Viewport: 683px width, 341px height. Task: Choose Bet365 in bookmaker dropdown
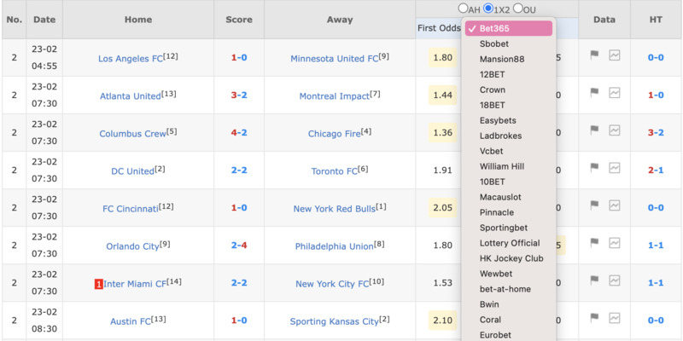pos(509,28)
